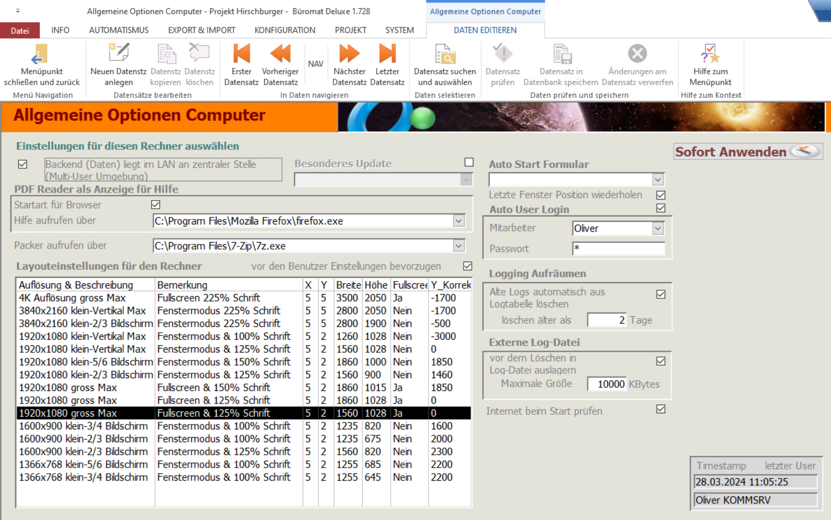Viewport: 831px width, 520px height.
Task: Toggle Letzte Fenster Position wiederholen checkbox
Action: point(661,195)
